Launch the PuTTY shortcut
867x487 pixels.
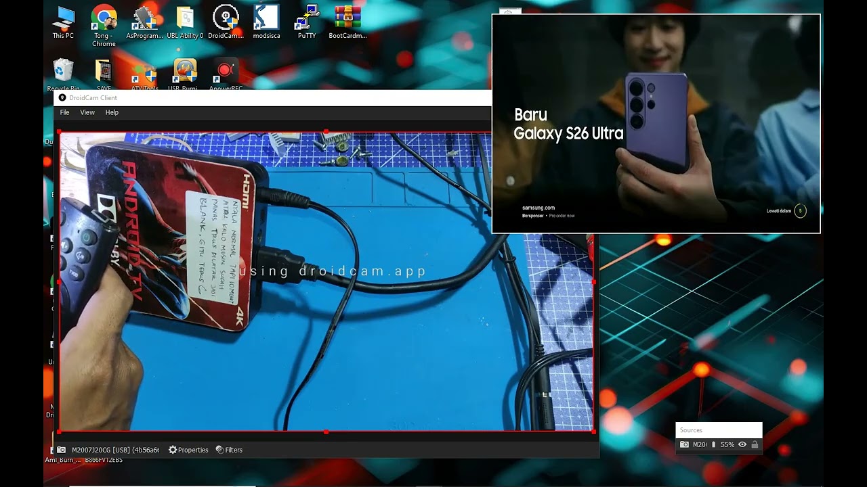click(x=307, y=22)
